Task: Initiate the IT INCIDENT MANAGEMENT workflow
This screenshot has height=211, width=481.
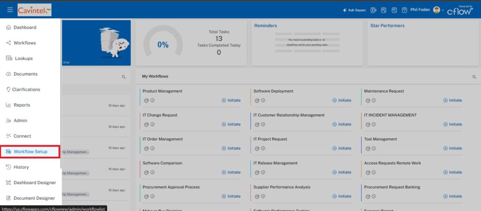Action: (x=452, y=125)
